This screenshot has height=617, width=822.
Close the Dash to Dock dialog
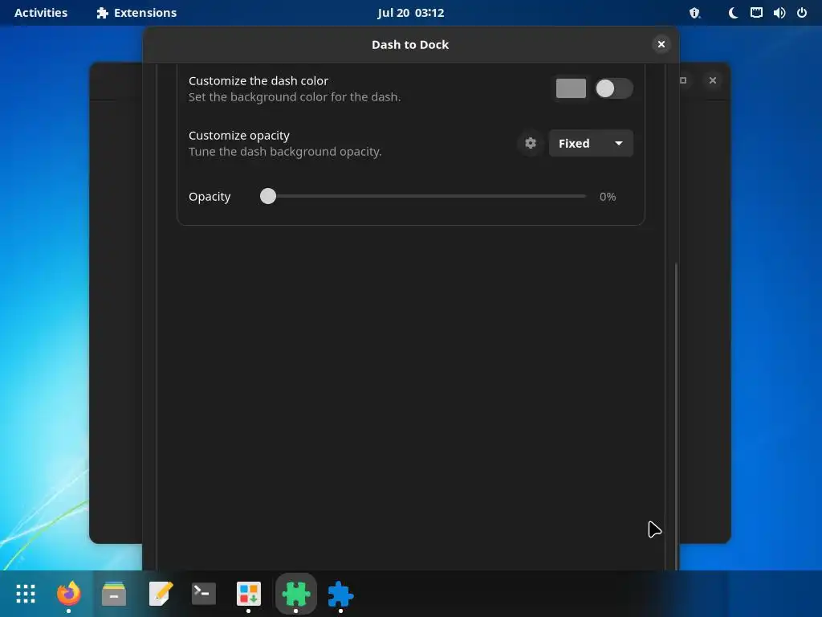coord(661,45)
